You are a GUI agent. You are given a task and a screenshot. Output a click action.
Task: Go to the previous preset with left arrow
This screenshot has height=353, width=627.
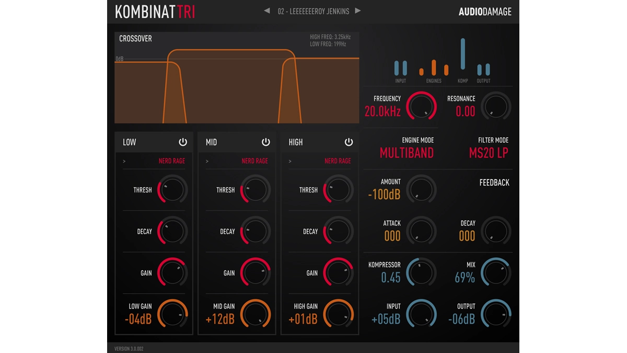point(267,11)
